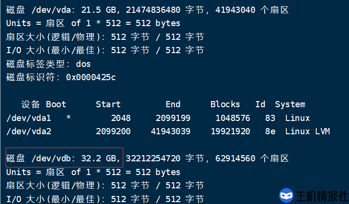349x204 pixels.
Task: Click the 19921920 blocks value
Action: (x=230, y=131)
